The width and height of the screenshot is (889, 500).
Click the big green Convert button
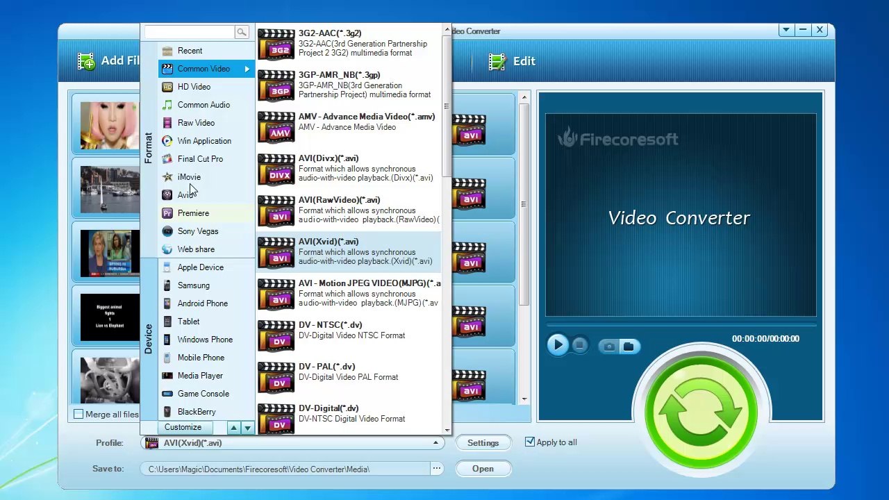point(700,411)
